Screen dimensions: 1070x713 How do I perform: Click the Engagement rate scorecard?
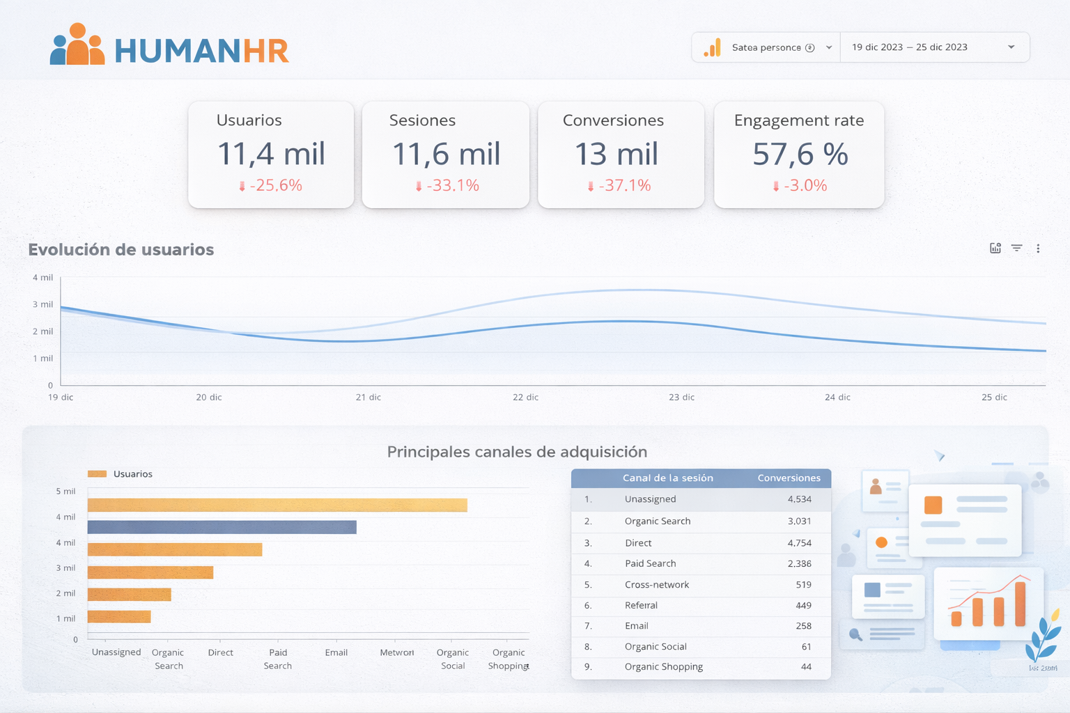799,155
